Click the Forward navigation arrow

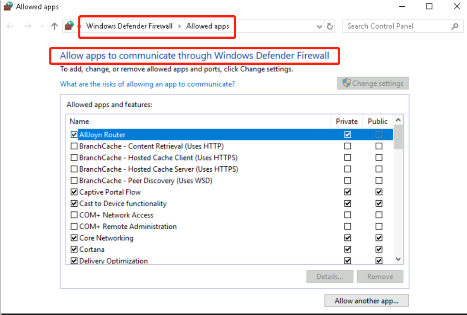pyautogui.click(x=28, y=26)
